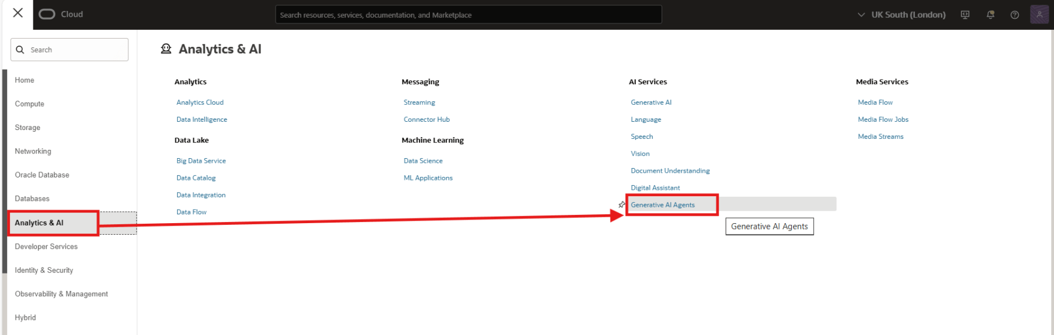Open Developer Services in the sidebar

[46, 247]
